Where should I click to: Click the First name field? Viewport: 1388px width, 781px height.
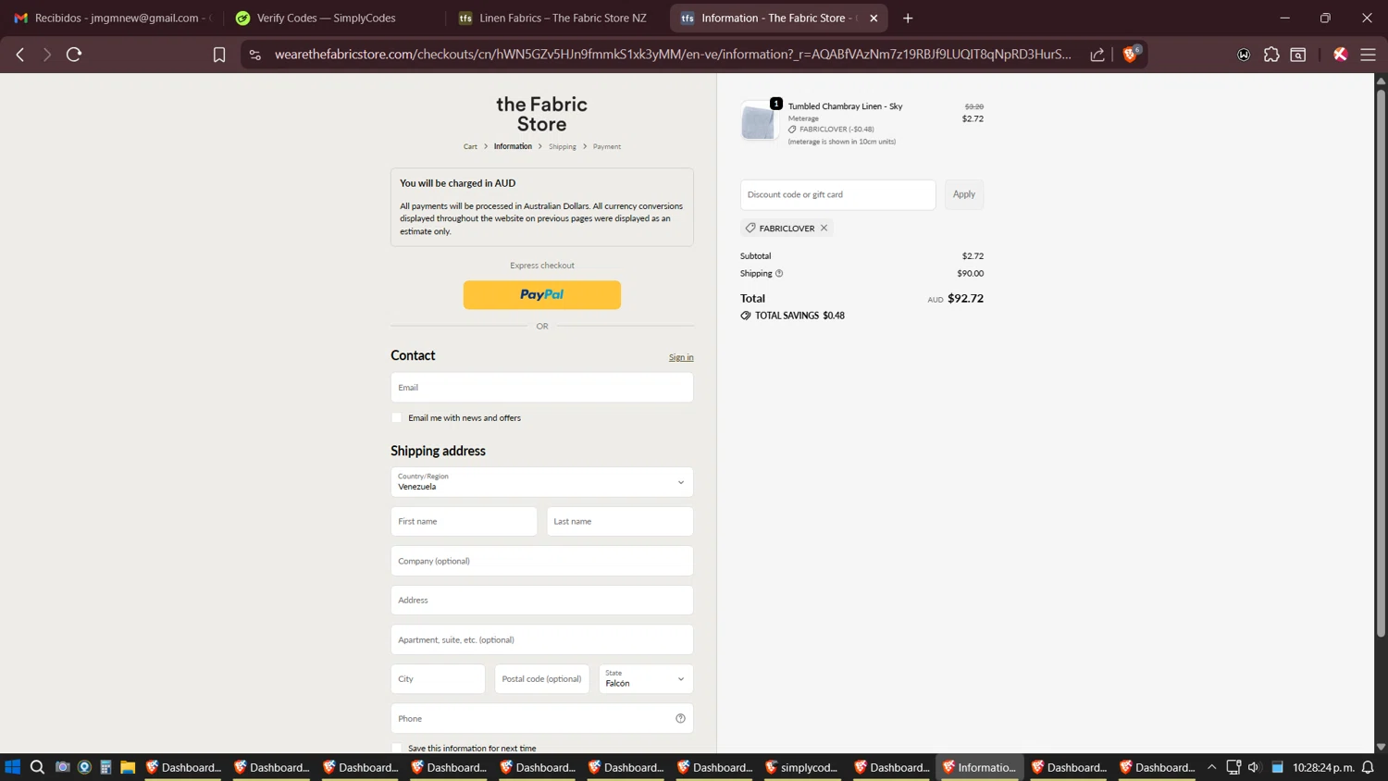(464, 521)
